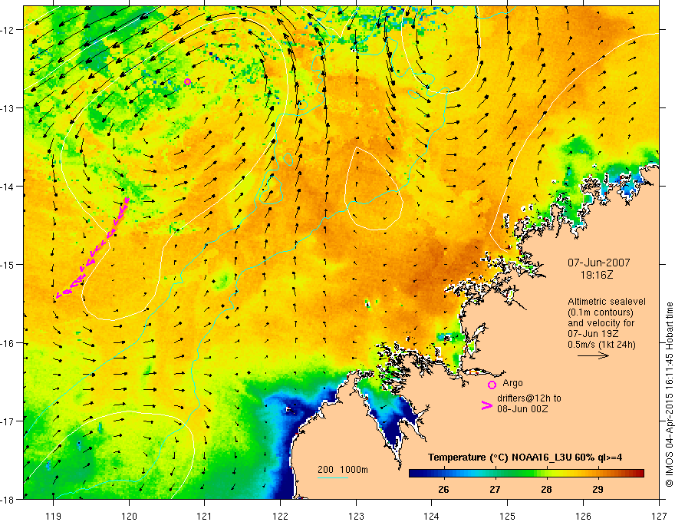Image resolution: width=675 pixels, height=522 pixels.
Task: Click the 'Temperature (°C) NOAA16_L3U 60% ql>=4' title
Action: 525,458
